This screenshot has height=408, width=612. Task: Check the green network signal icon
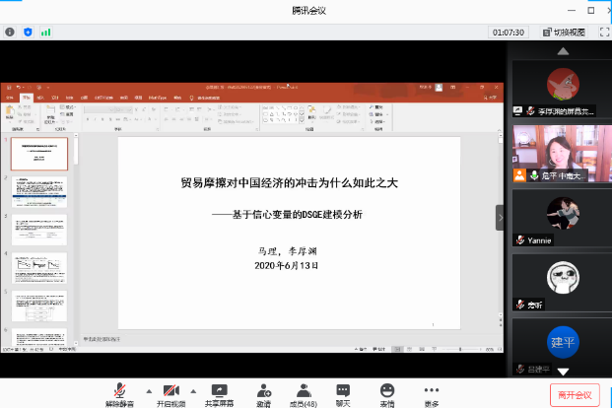[45, 32]
